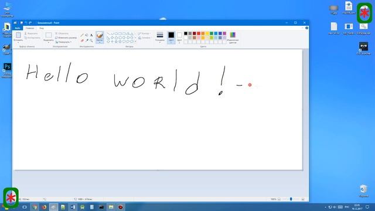Switch to the View (Вид) ribbon tab

point(42,28)
